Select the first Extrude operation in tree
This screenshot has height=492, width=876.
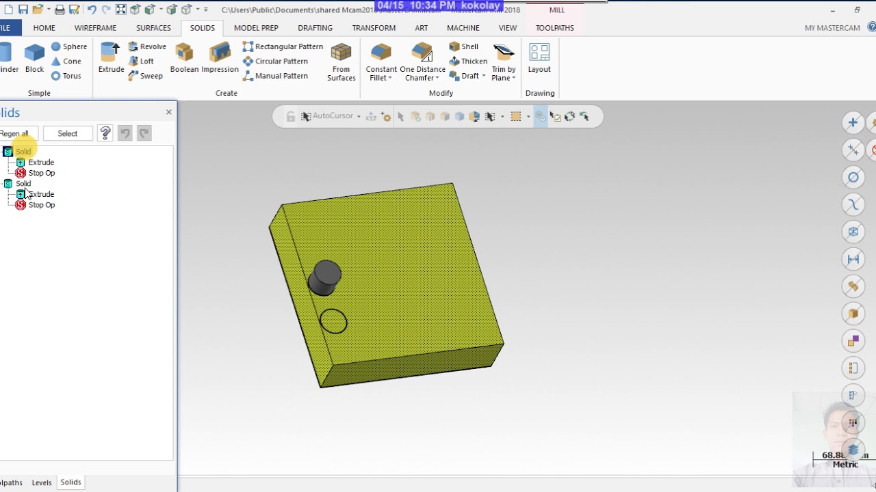click(41, 162)
